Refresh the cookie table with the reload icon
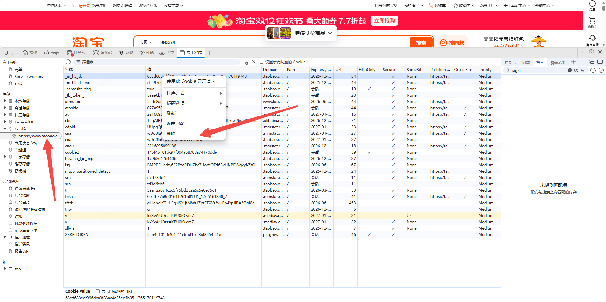Viewport: 606px width, 302px height. [x=68, y=62]
